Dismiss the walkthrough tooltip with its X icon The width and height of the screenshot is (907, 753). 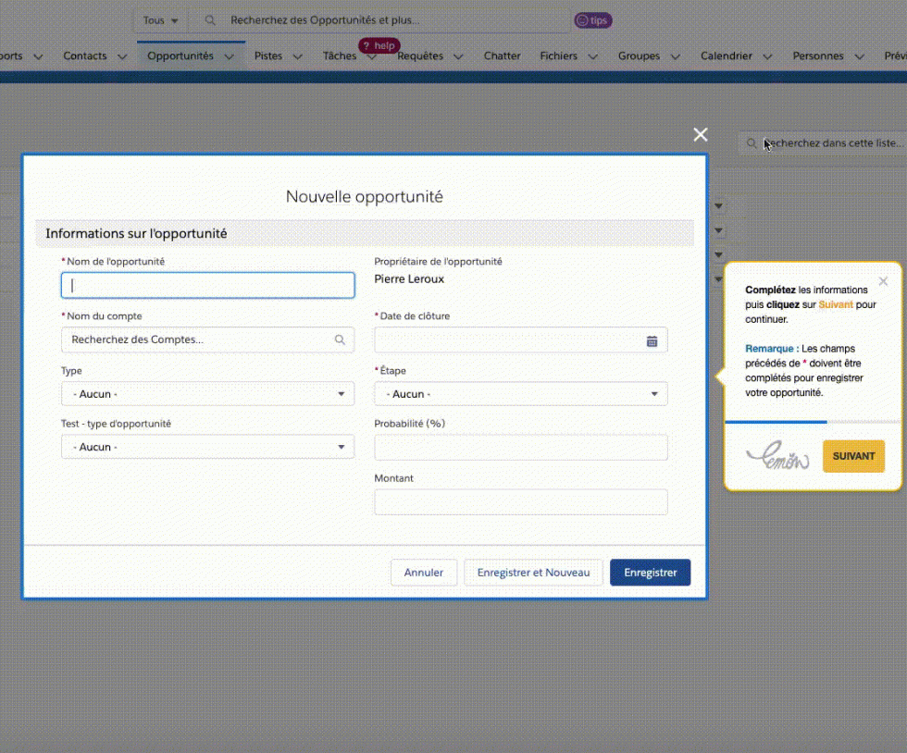[x=883, y=281]
